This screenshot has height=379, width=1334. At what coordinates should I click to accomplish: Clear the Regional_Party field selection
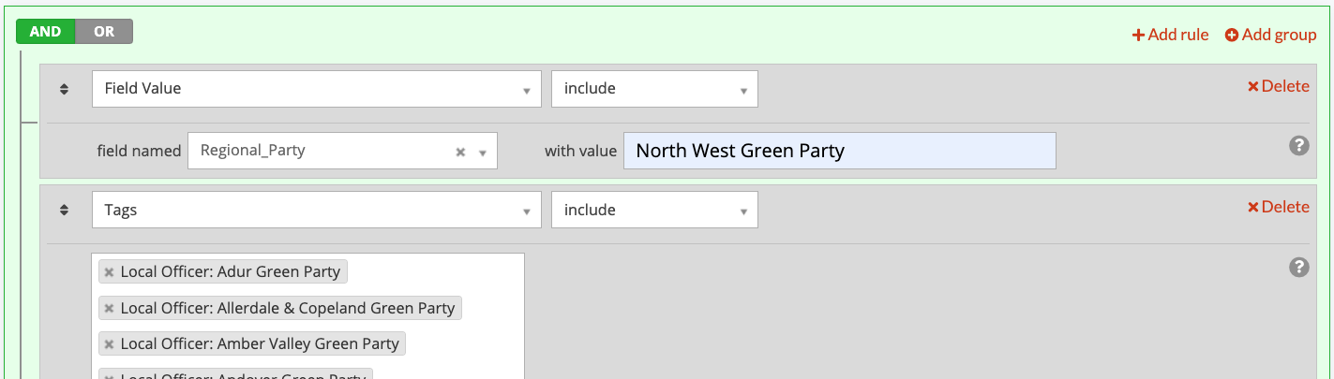[x=460, y=152]
